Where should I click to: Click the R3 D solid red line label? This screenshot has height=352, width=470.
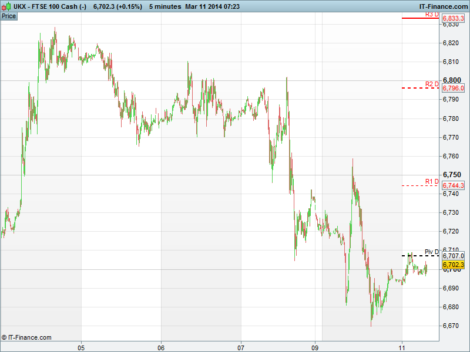click(432, 13)
